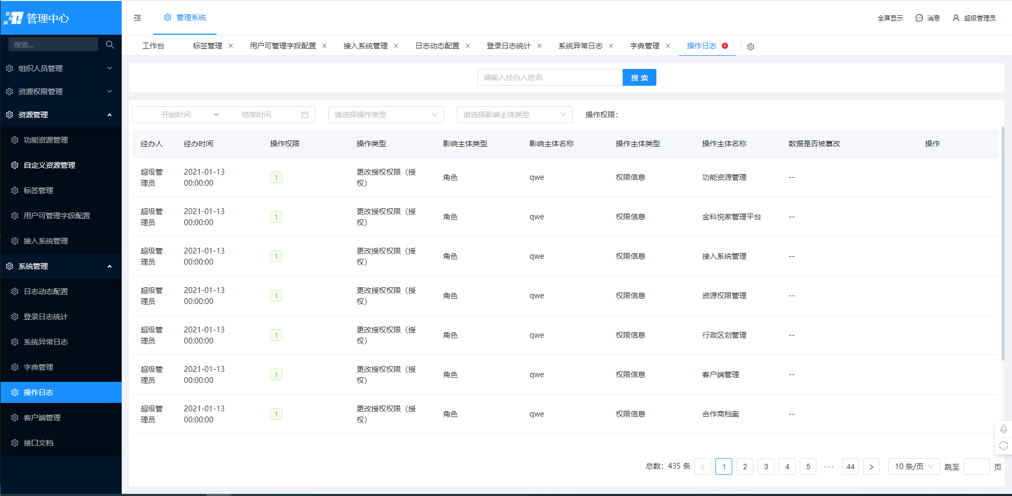Click the 管理系统 gear icon in header
The height and width of the screenshot is (496, 1012).
(168, 17)
